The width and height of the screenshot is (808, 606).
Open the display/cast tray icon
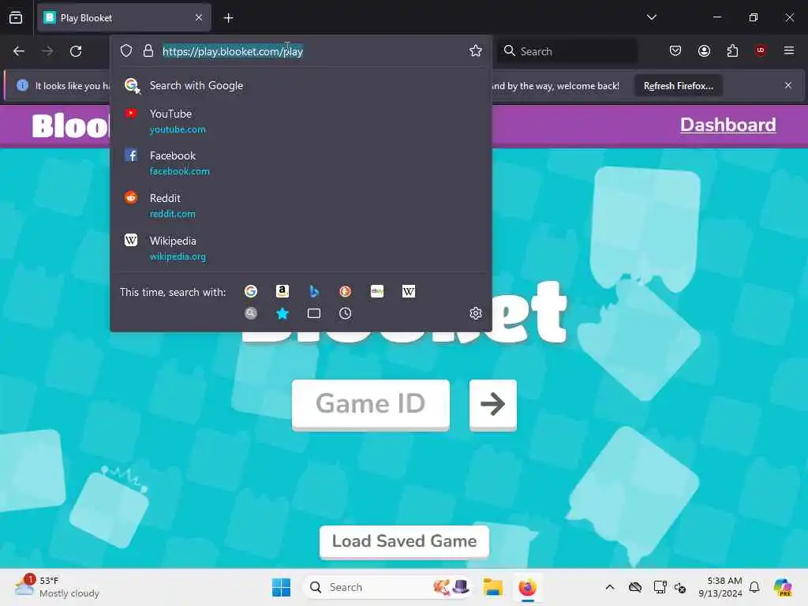pyautogui.click(x=660, y=587)
